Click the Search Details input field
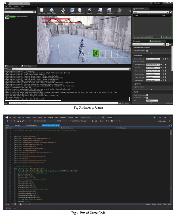 [x=148, y=44]
